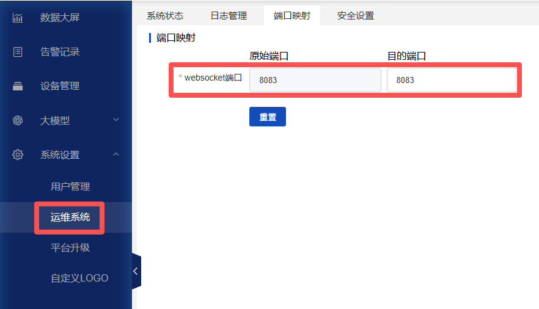
Task: Switch to the 端口映射 tab
Action: [292, 16]
